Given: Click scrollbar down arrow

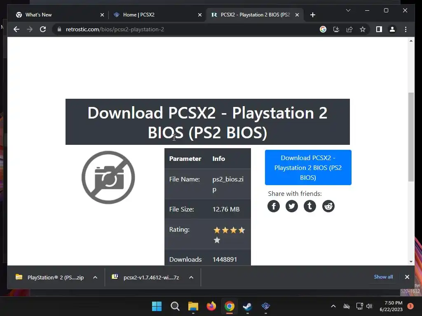Looking at the screenshot, I should pyautogui.click(x=411, y=261).
